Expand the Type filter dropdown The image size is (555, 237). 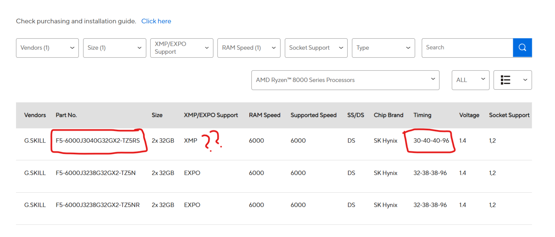click(x=383, y=48)
